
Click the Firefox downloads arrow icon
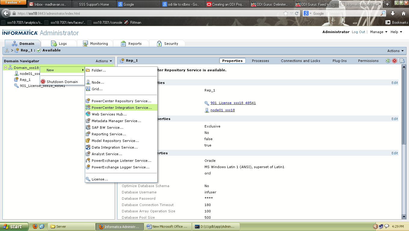click(393, 14)
